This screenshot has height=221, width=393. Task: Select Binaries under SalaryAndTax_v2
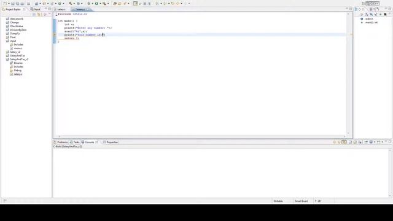point(18,63)
